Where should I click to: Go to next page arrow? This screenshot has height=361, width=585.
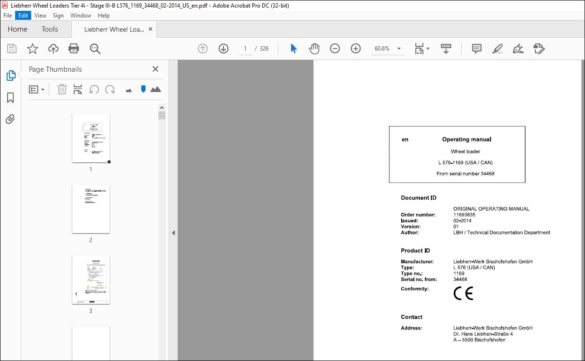tap(224, 49)
